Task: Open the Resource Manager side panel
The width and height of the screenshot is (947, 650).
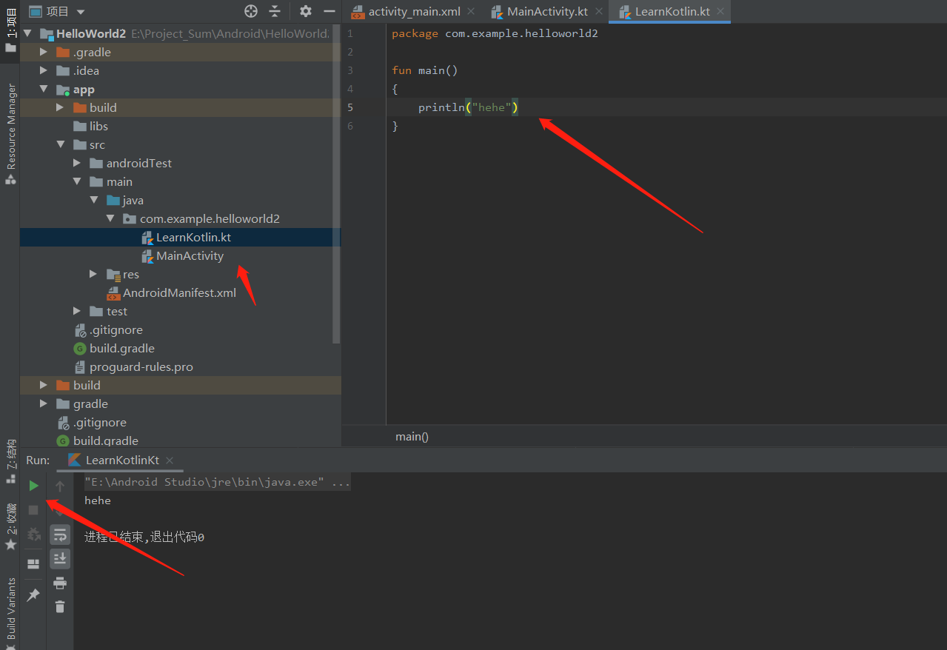Action: [10, 133]
